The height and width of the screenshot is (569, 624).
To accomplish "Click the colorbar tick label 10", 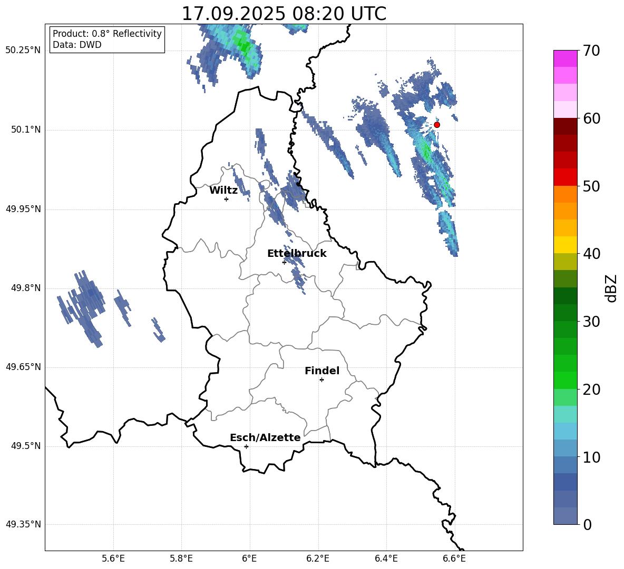I will (591, 457).
